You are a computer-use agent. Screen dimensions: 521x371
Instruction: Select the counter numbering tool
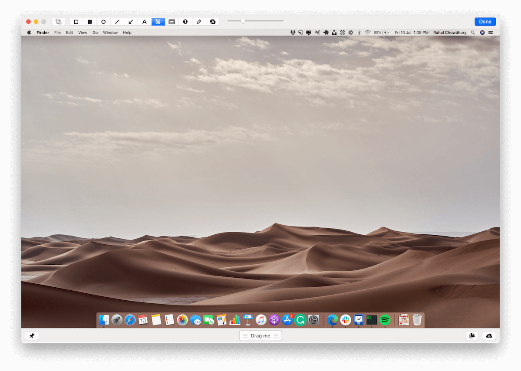click(185, 21)
